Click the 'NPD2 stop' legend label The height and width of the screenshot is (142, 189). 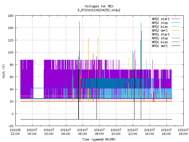point(160,23)
